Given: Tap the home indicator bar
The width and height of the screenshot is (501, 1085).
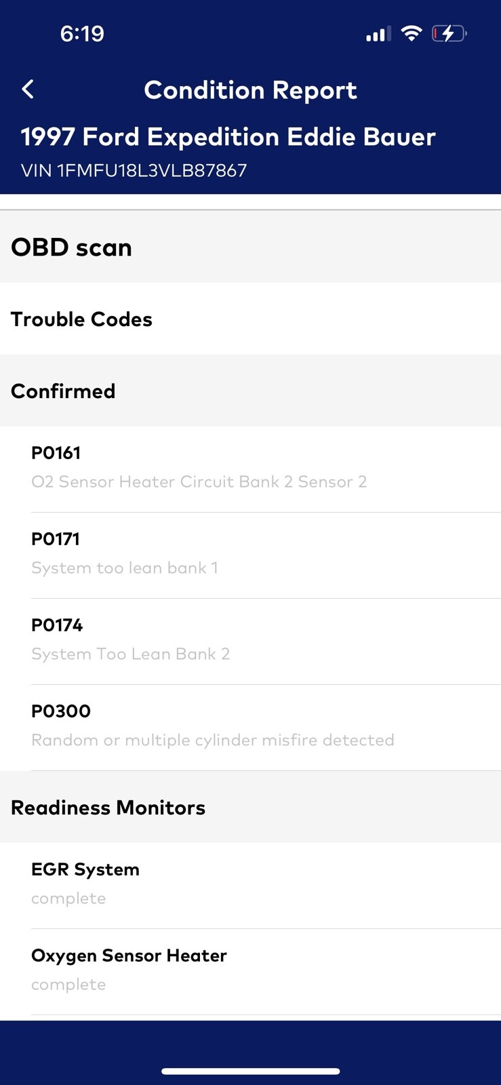Looking at the screenshot, I should point(250,1071).
